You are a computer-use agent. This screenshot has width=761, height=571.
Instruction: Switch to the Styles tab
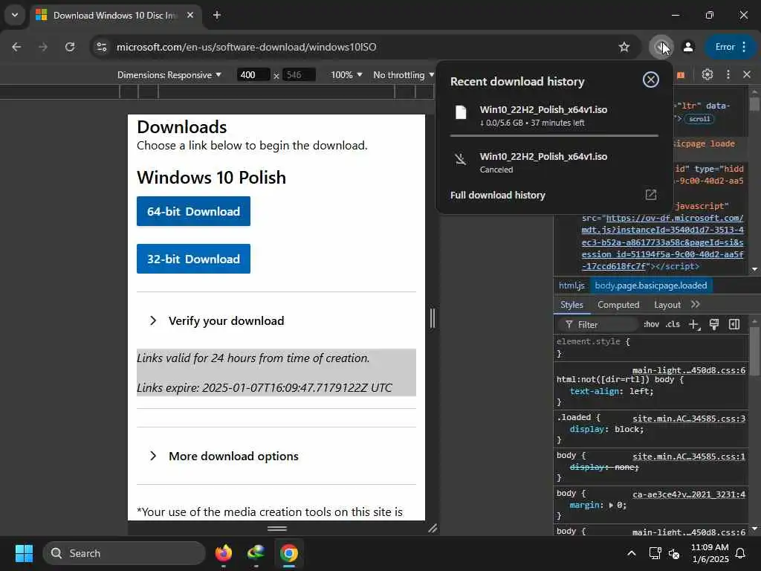(571, 304)
